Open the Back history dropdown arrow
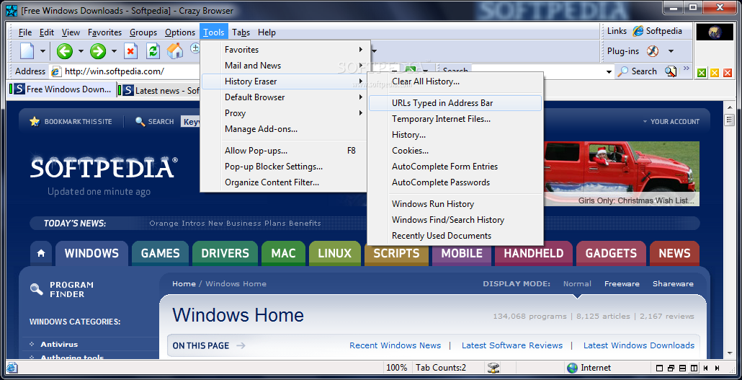 (81, 51)
